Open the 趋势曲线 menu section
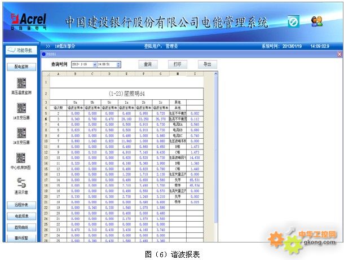This screenshot has width=344, height=260. click(x=20, y=227)
